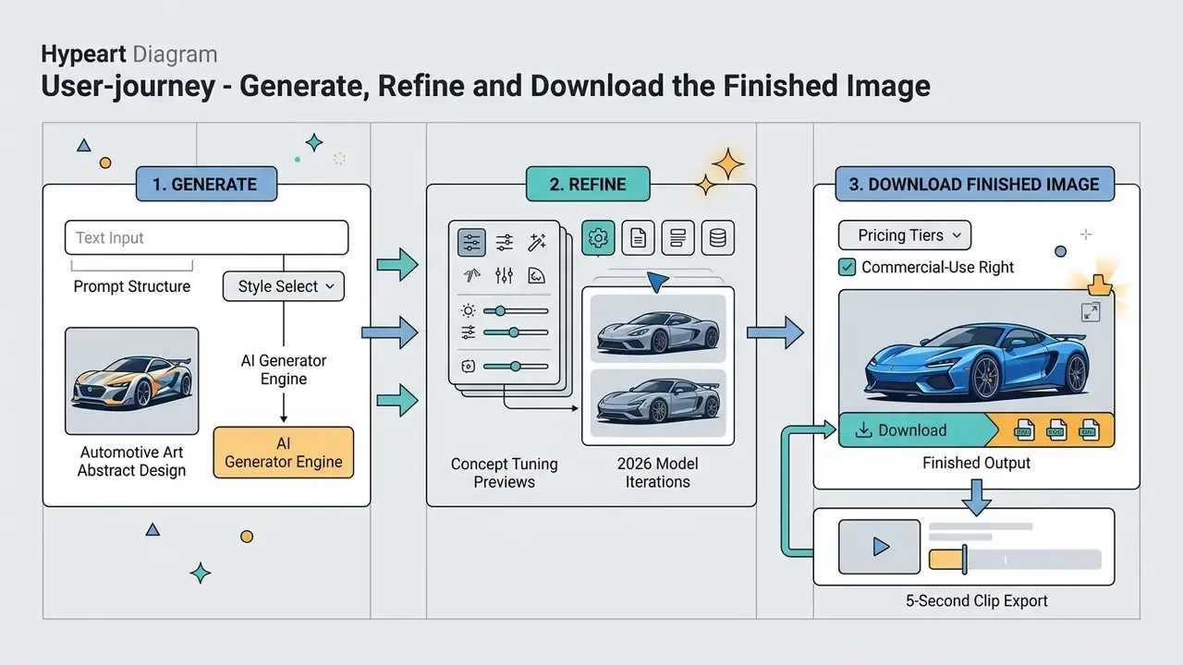1183x665 pixels.
Task: Play the 5-second clip preview
Action: [x=879, y=547]
